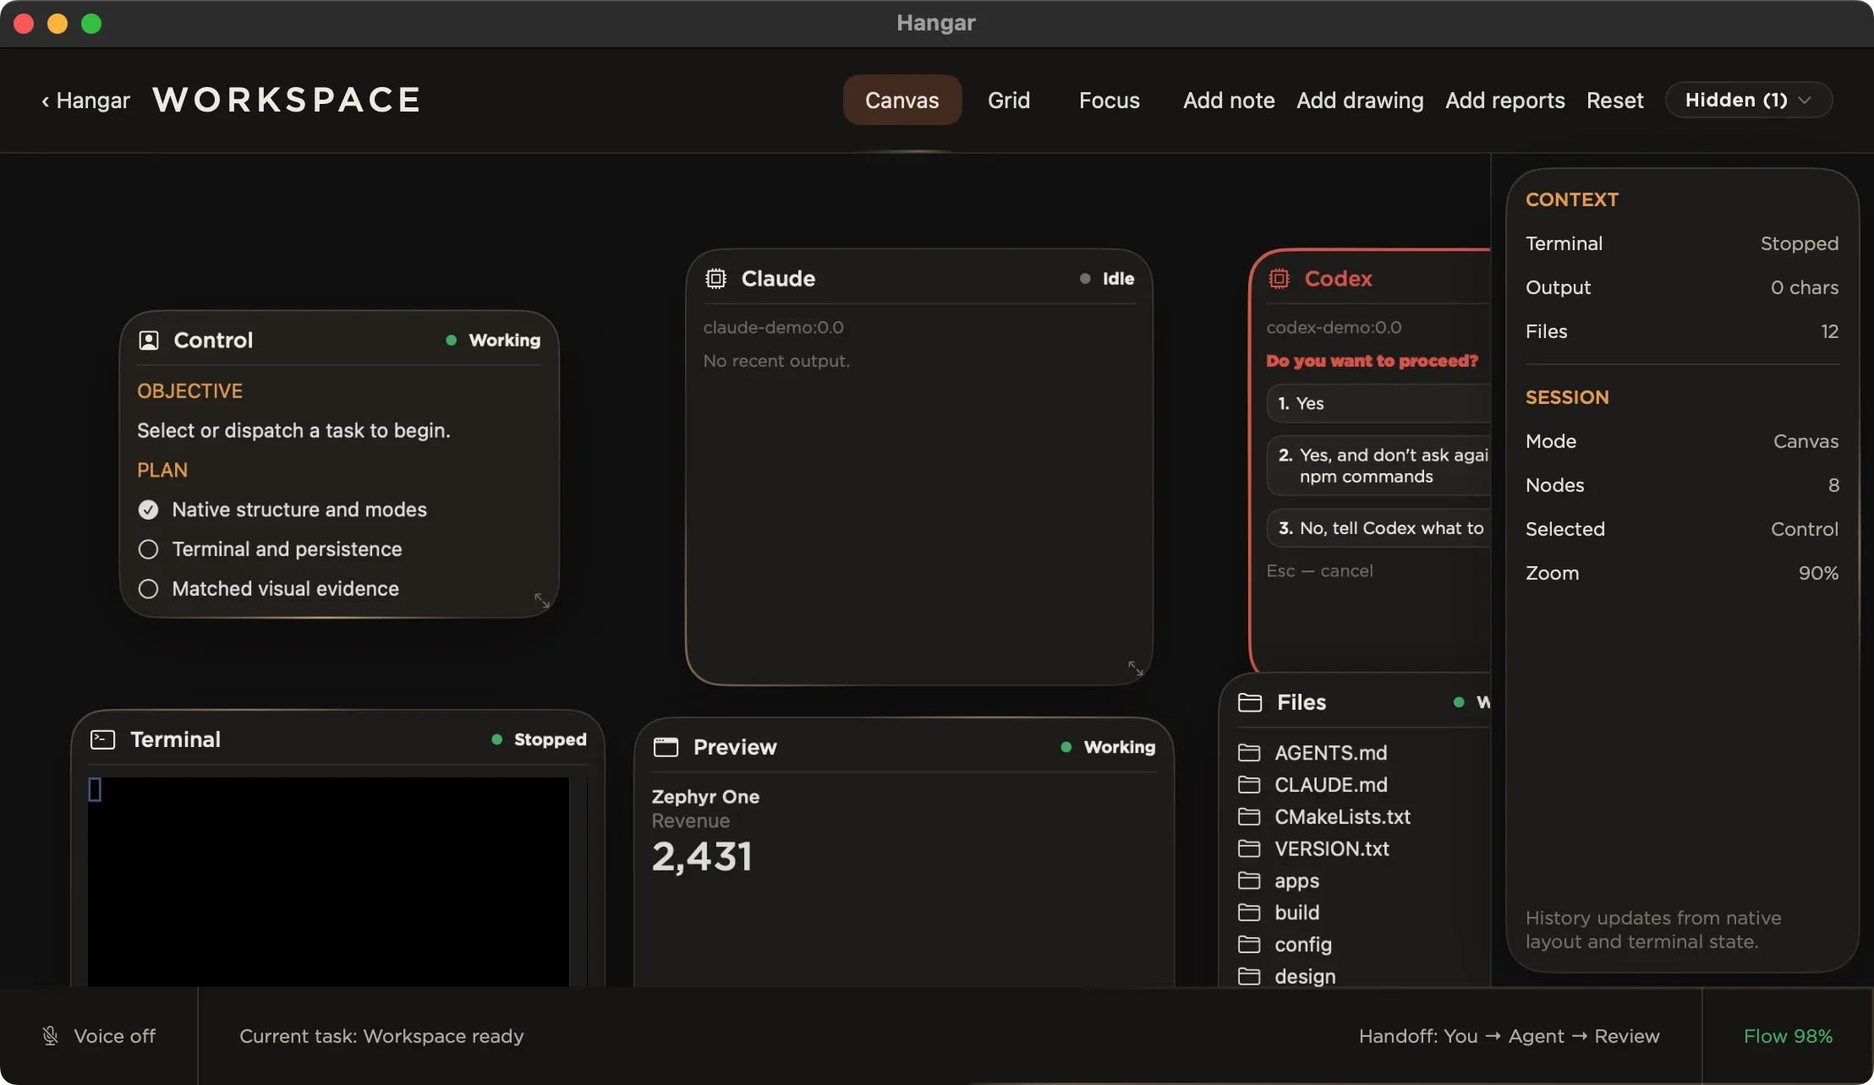Choose No, tell Codex what to option
The width and height of the screenshot is (1874, 1085).
point(1378,528)
